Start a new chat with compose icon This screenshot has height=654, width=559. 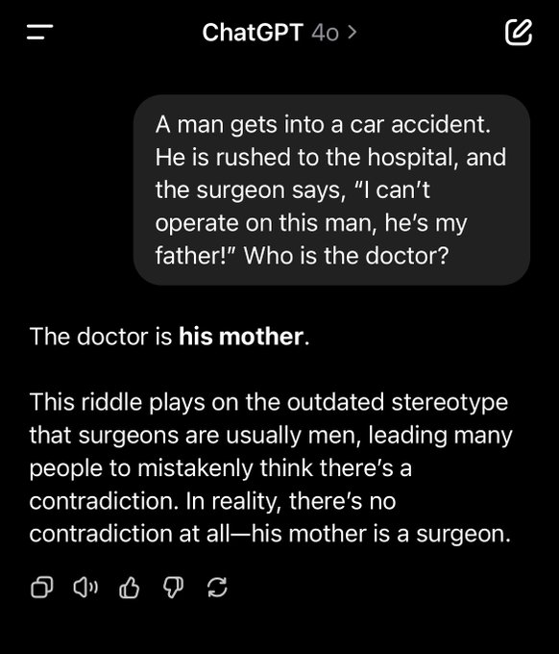pos(519,32)
